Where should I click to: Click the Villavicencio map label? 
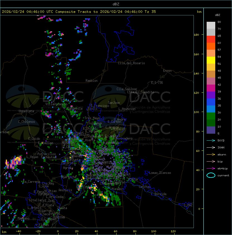[x=56, y=104]
